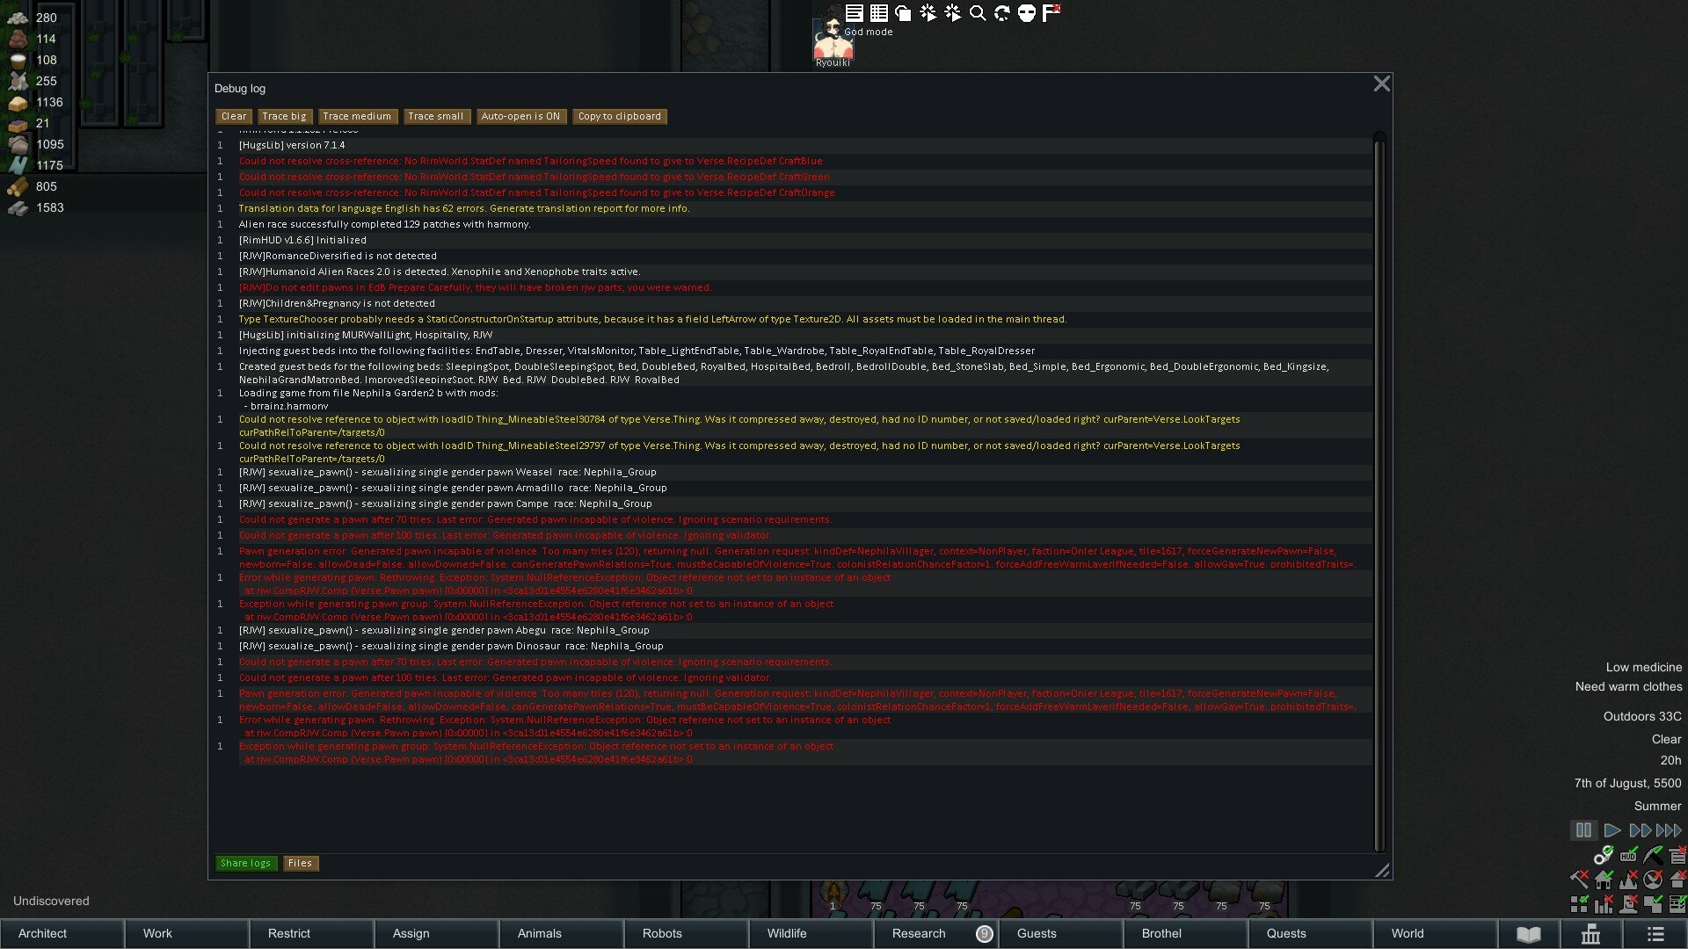Open the Wildlife tab
The width and height of the screenshot is (1688, 949).
811,934
